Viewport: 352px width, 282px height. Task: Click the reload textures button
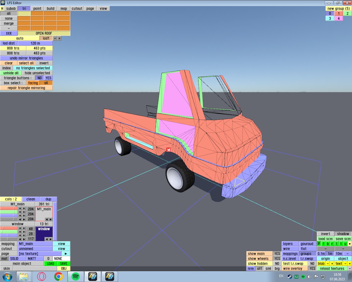pyautogui.click(x=332, y=269)
